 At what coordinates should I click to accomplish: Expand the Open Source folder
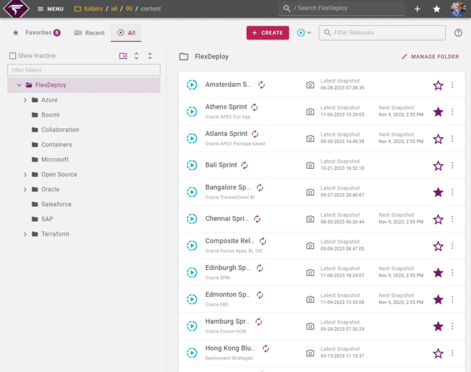tap(25, 174)
